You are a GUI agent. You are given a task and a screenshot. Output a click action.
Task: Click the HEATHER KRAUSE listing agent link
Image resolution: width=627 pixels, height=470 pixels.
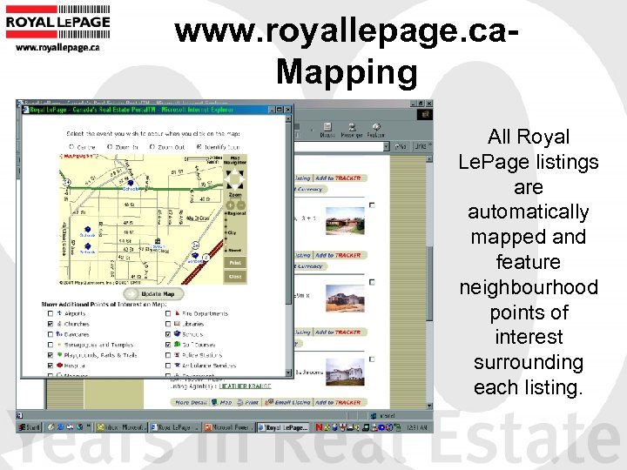(245, 386)
